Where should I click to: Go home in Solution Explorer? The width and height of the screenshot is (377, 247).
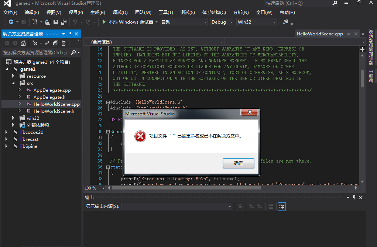point(23,43)
